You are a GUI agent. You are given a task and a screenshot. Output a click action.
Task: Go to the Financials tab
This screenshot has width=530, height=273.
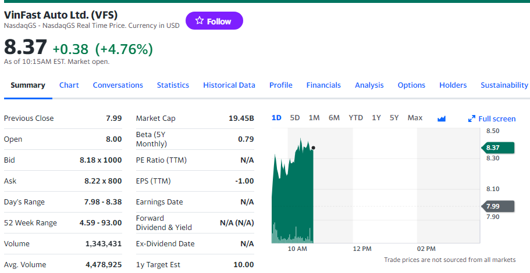pyautogui.click(x=323, y=85)
